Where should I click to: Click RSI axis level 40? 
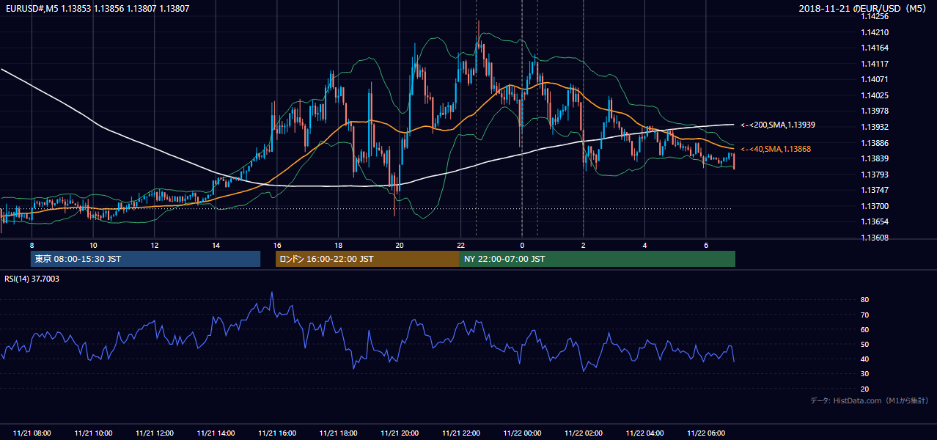(x=864, y=359)
